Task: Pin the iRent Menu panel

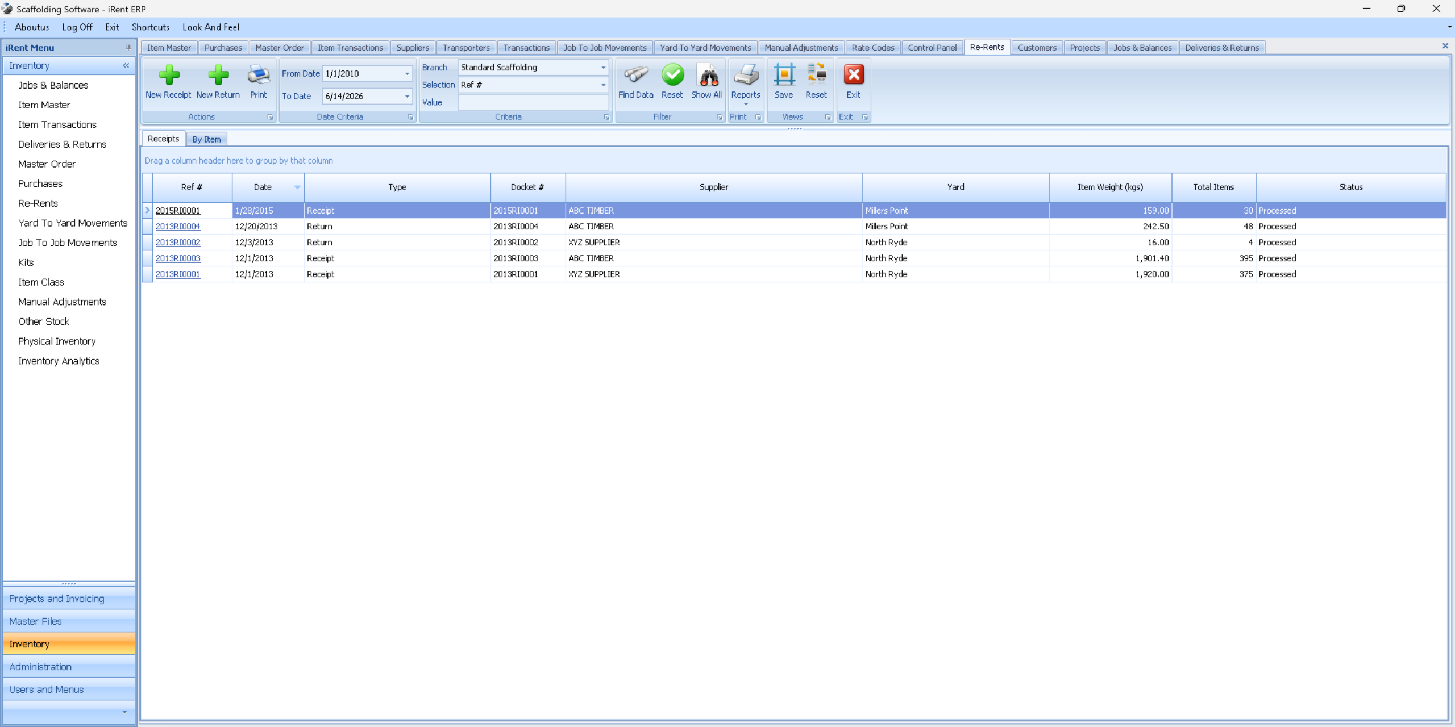Action: coord(128,48)
